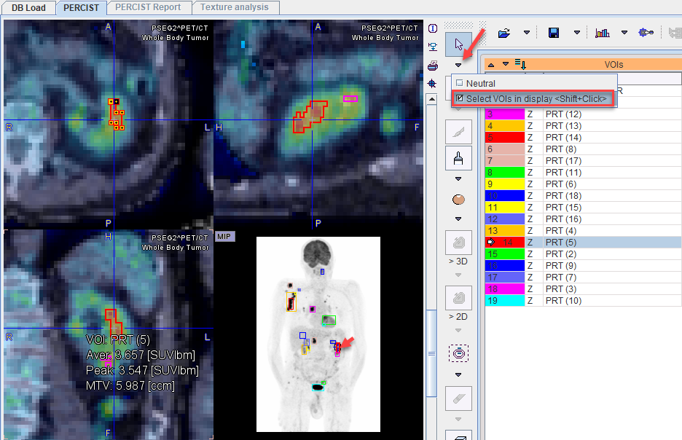Click the info icon beside the image views
This screenshot has height=440, width=682.
point(432,28)
